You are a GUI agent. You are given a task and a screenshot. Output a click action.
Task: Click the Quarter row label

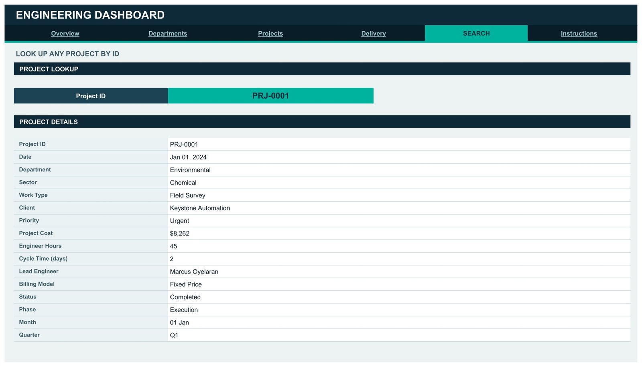pyautogui.click(x=29, y=335)
